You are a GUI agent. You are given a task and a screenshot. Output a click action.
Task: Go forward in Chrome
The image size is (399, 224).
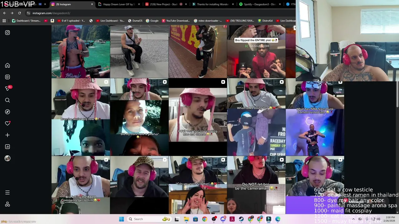[12, 13]
